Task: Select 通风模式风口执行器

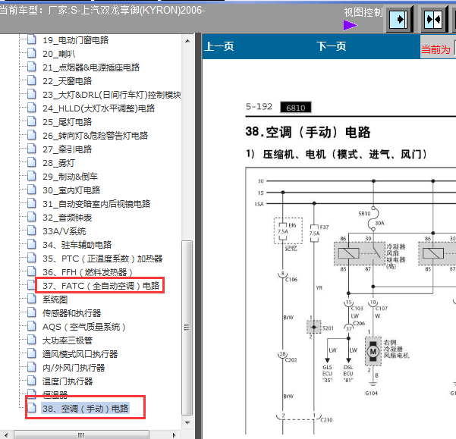Action: (80, 354)
